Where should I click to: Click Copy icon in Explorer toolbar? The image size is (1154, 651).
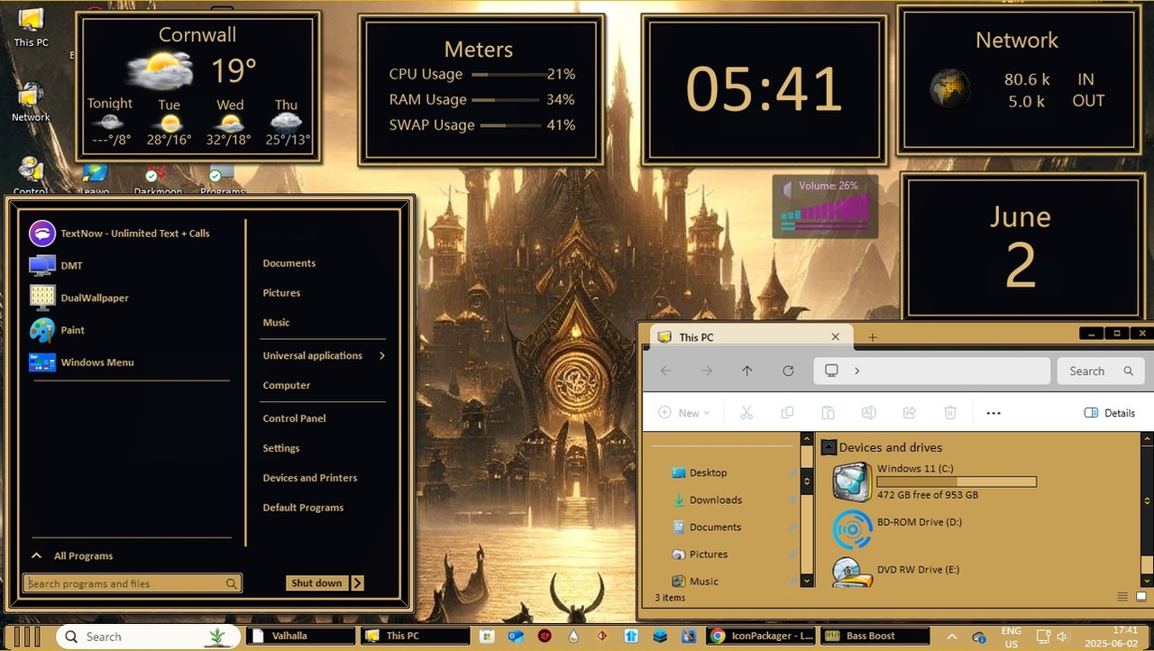click(x=787, y=413)
